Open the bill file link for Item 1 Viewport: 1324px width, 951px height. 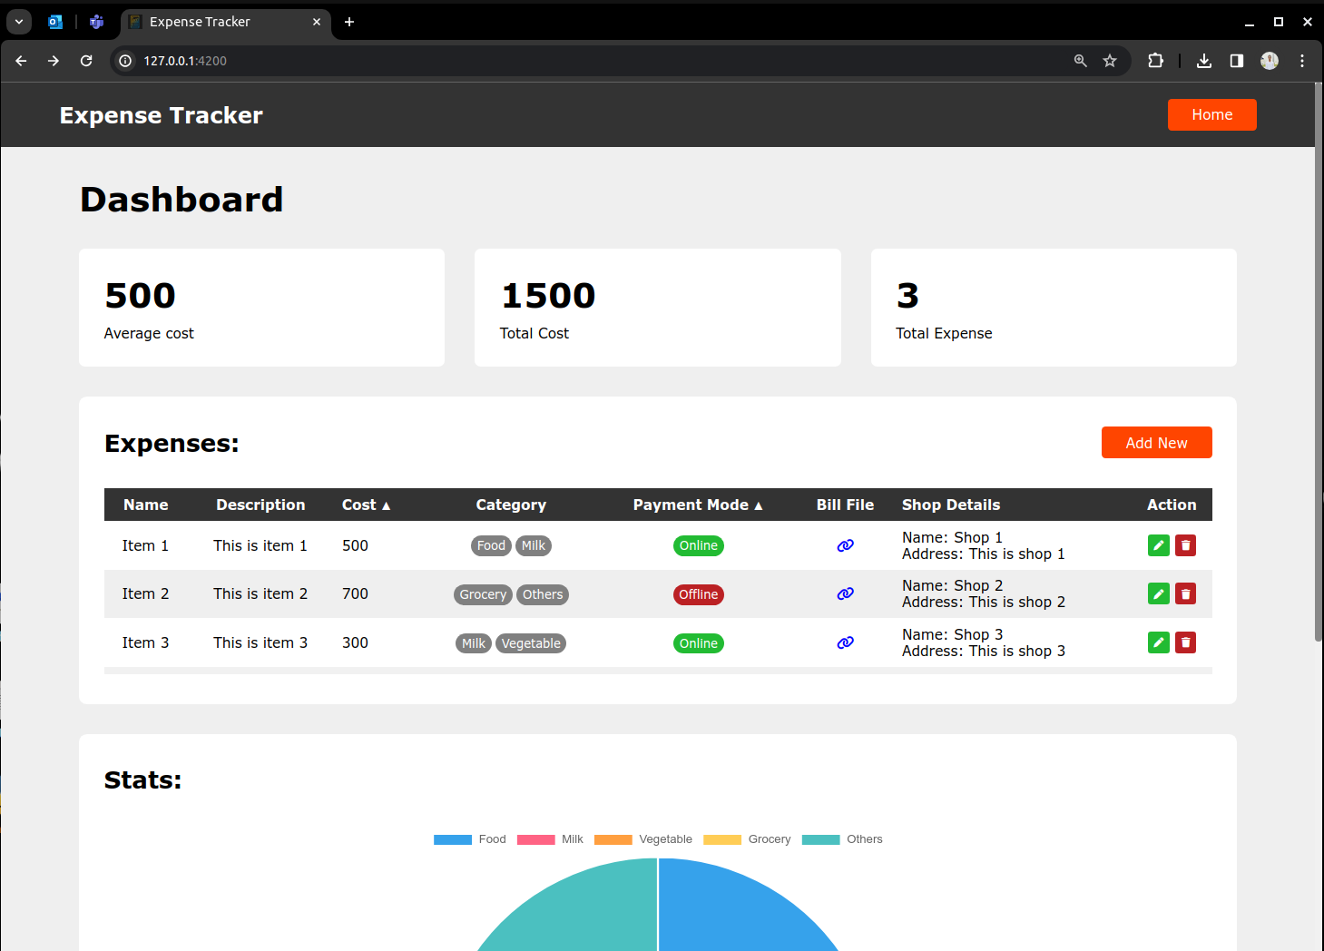[845, 545]
